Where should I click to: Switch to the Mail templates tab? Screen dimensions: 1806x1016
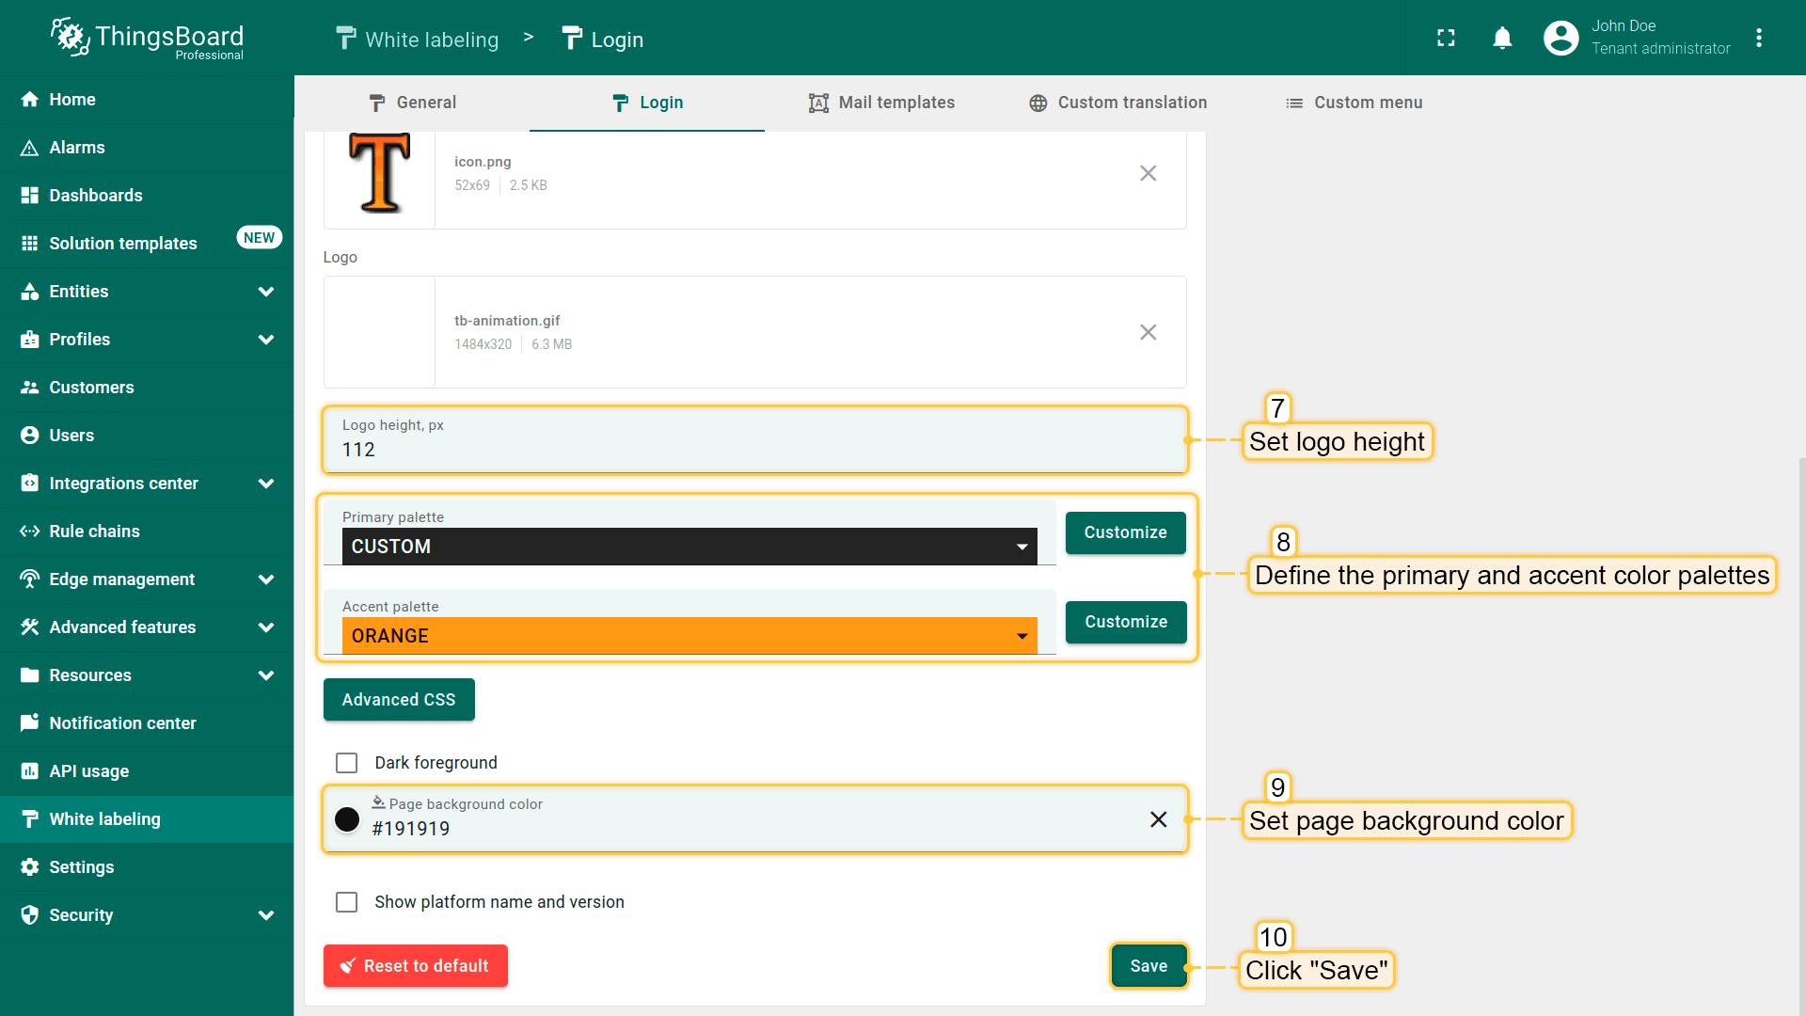pos(881,103)
